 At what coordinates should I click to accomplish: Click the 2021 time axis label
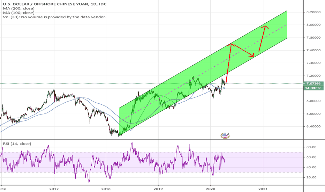263,189
